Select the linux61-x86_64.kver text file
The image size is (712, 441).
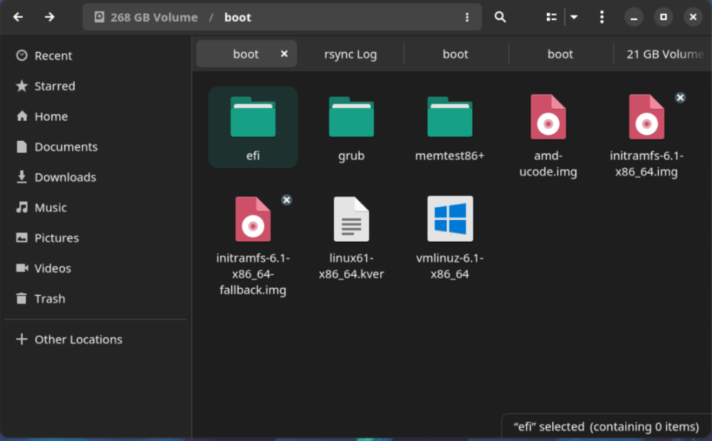[352, 238]
